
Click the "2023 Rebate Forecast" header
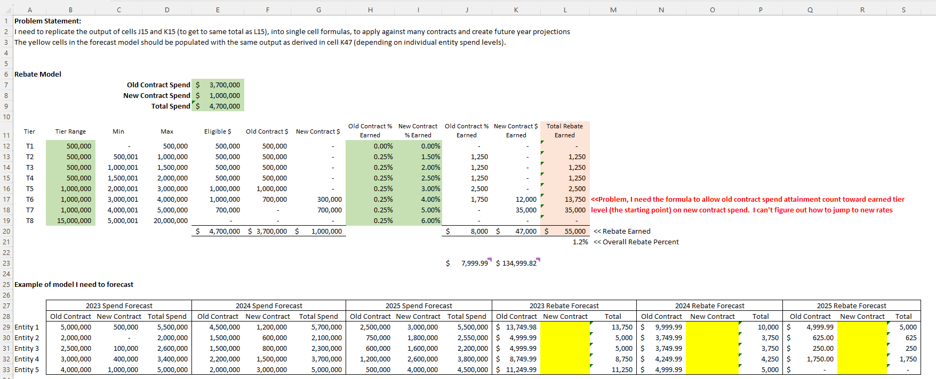click(x=564, y=306)
